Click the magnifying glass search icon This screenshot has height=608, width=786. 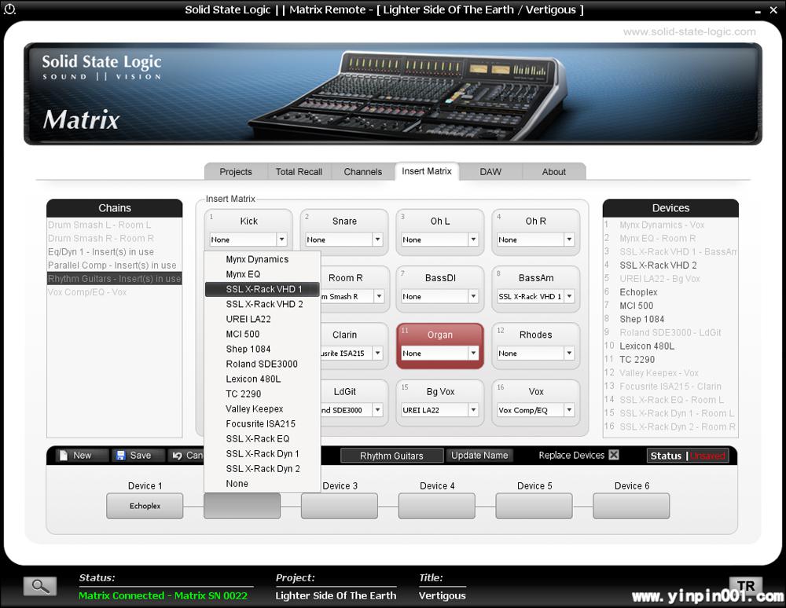pyautogui.click(x=39, y=586)
